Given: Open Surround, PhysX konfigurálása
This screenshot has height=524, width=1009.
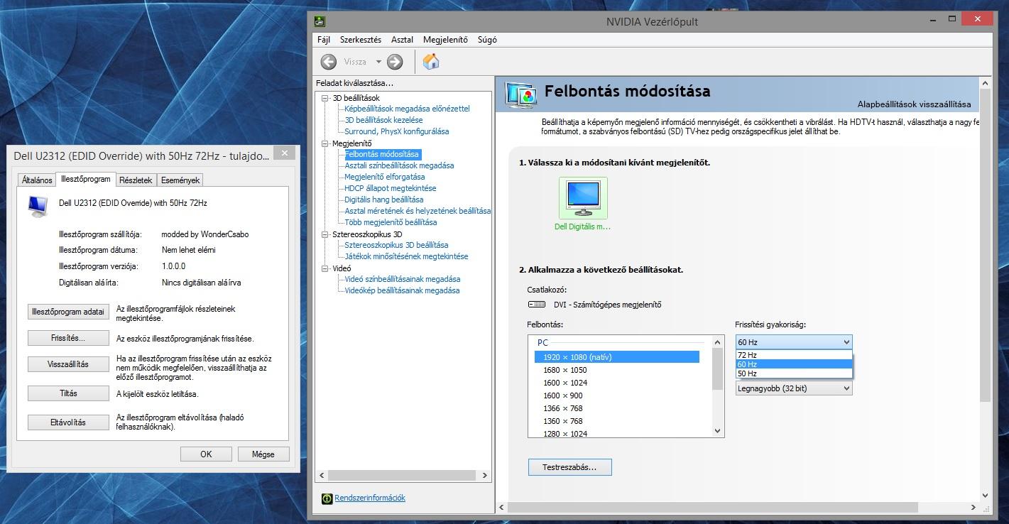Looking at the screenshot, I should tap(396, 131).
